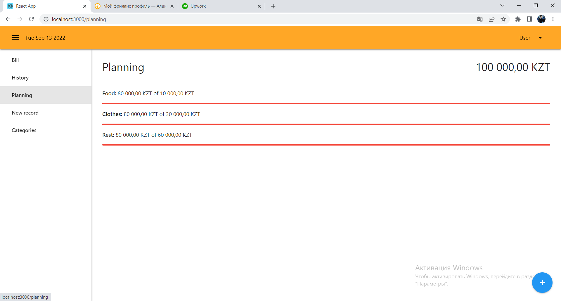The image size is (561, 301).
Task: View site information icon in address bar
Action: pyautogui.click(x=46, y=19)
